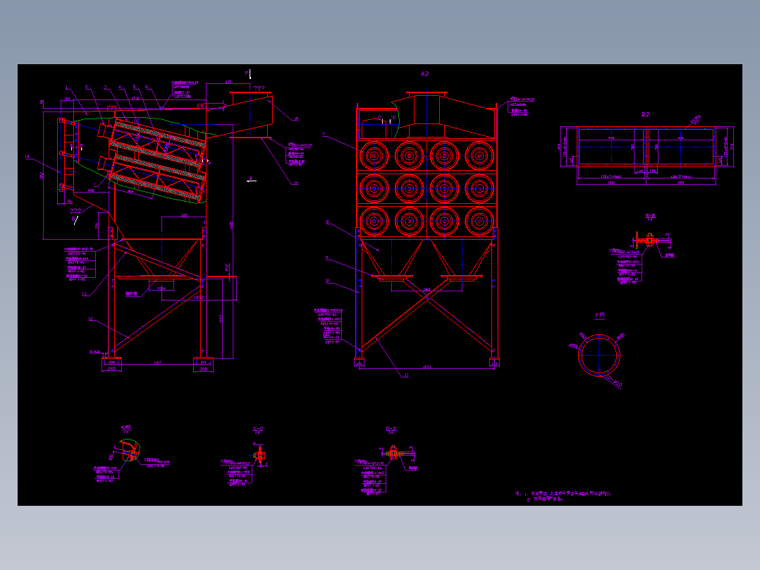Screen dimensions: 760x570
Task: Select callout number 10 in front elevation
Action: tap(328, 280)
